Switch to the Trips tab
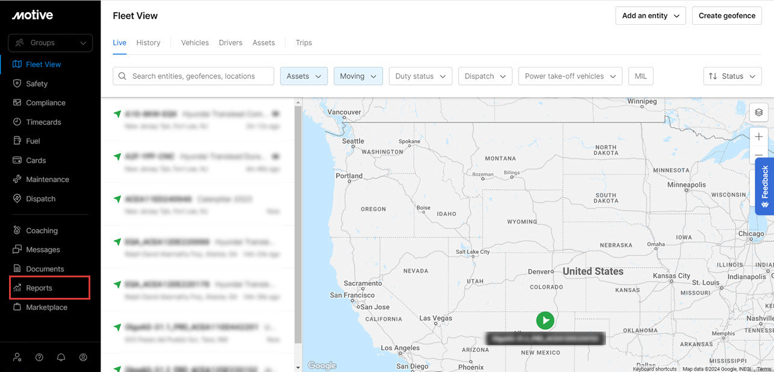The width and height of the screenshot is (774, 372). [x=304, y=43]
